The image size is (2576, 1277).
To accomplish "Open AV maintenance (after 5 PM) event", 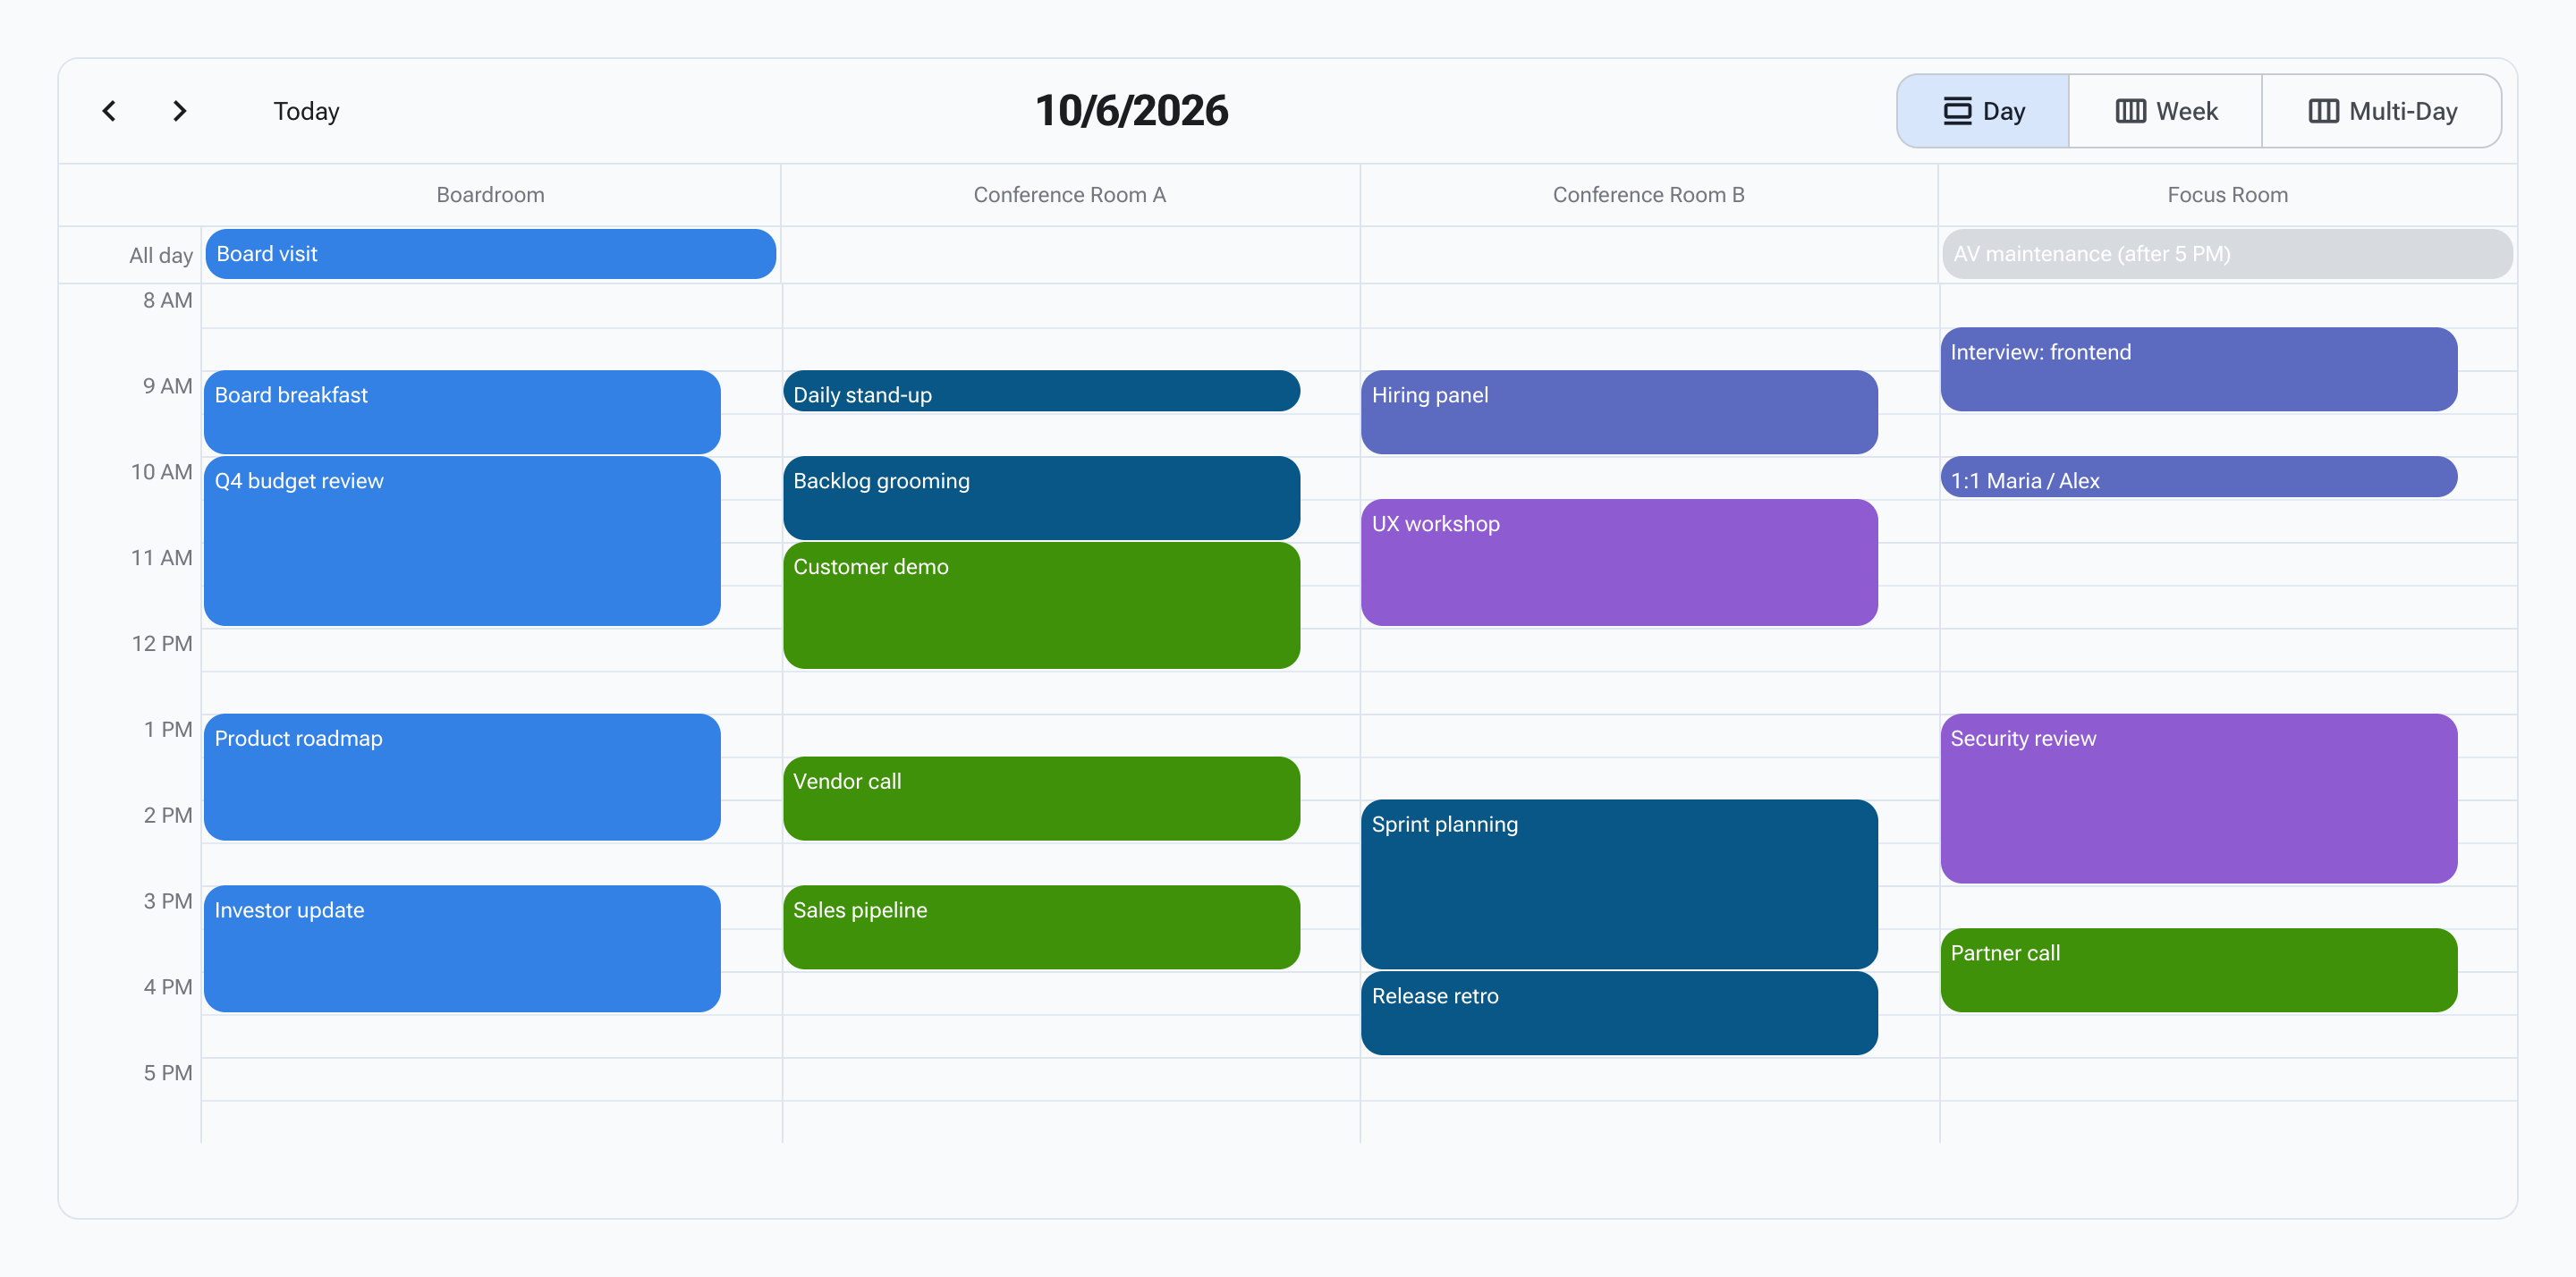I will click(x=2227, y=254).
